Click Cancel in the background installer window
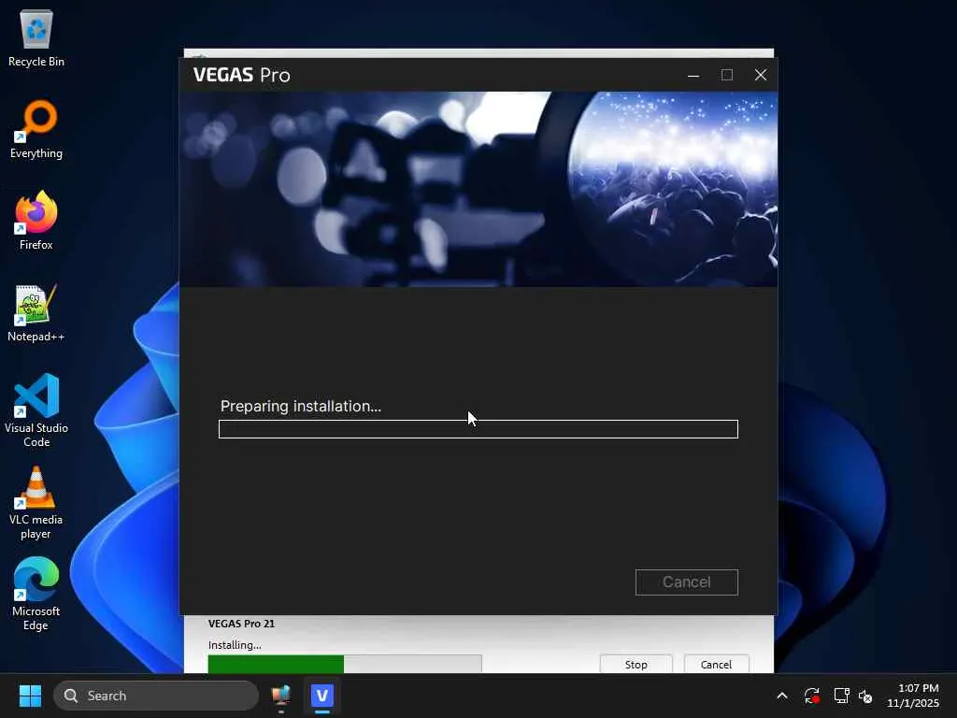 tap(716, 665)
